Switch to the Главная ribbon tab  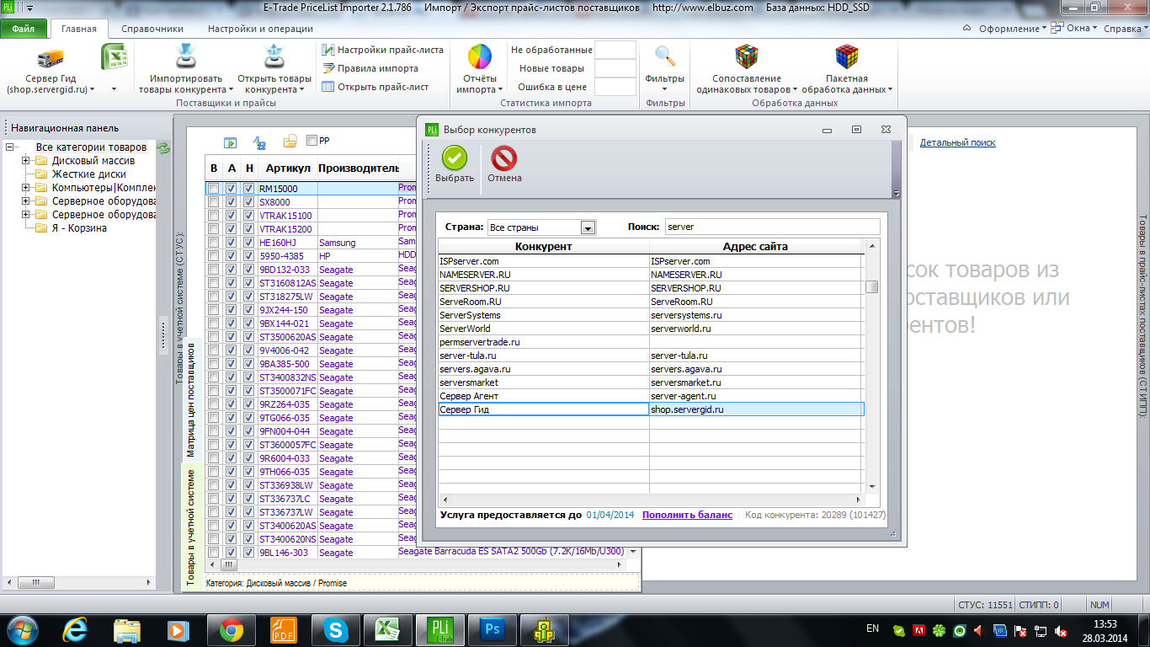point(79,29)
